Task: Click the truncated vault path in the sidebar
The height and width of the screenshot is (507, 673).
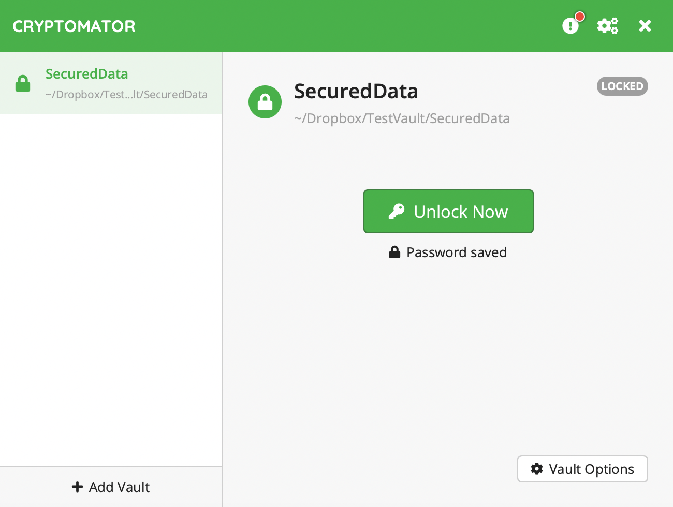Action: 126,95
